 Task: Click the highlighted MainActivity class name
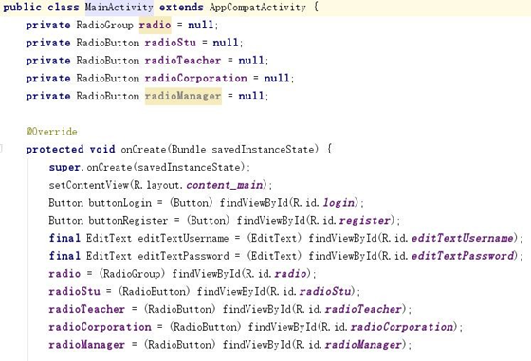(x=119, y=7)
